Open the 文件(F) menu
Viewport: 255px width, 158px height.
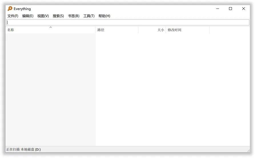(x=13, y=16)
